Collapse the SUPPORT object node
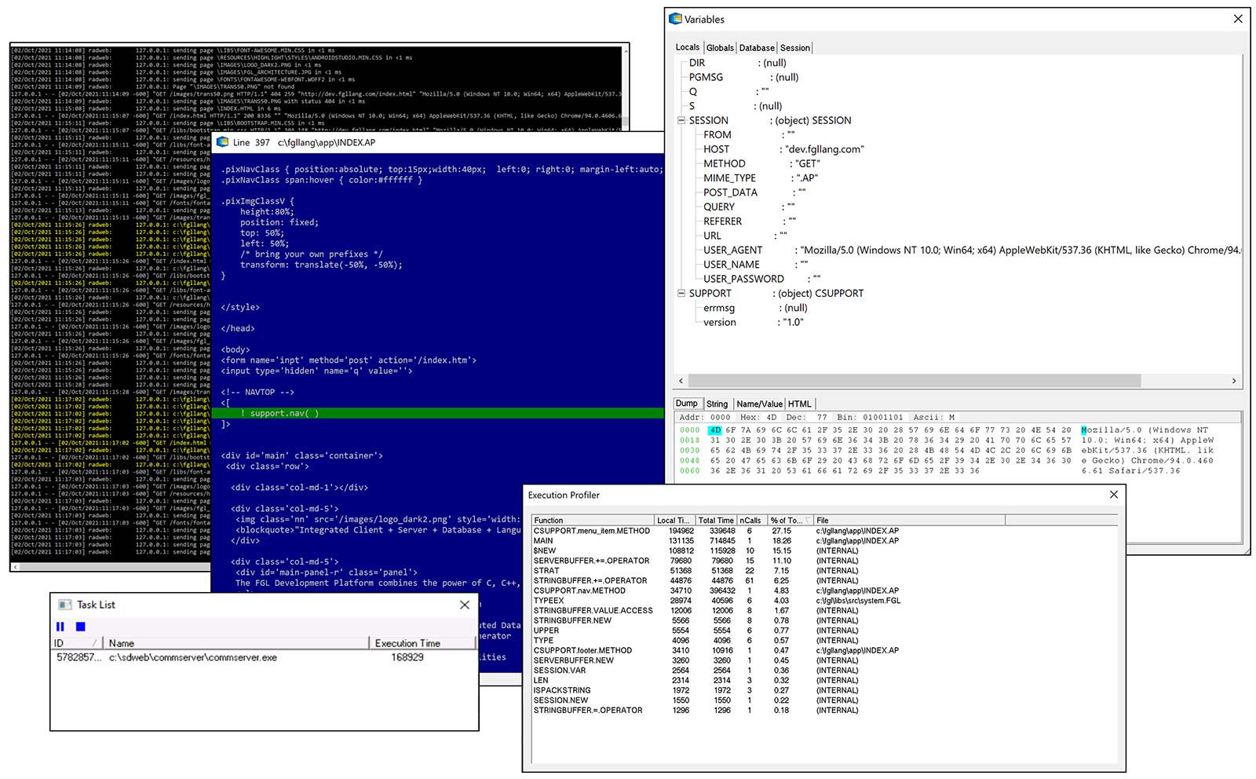This screenshot has height=779, width=1256. (681, 293)
